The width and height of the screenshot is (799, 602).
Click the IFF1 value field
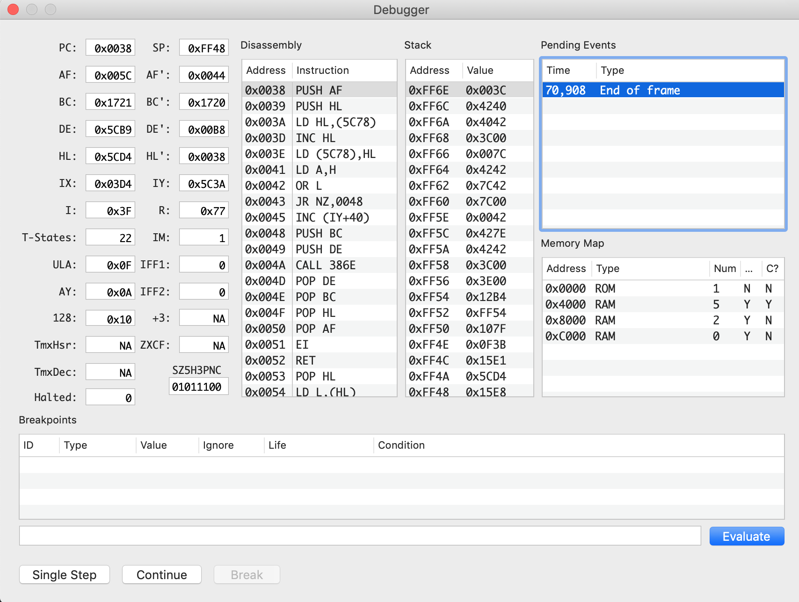204,265
